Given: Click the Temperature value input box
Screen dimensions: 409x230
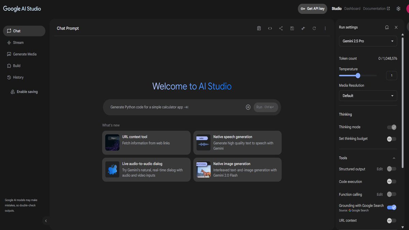Looking at the screenshot, I should 392,76.
